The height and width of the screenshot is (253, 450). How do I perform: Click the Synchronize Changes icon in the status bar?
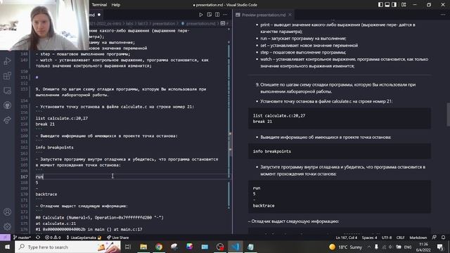[38, 238]
